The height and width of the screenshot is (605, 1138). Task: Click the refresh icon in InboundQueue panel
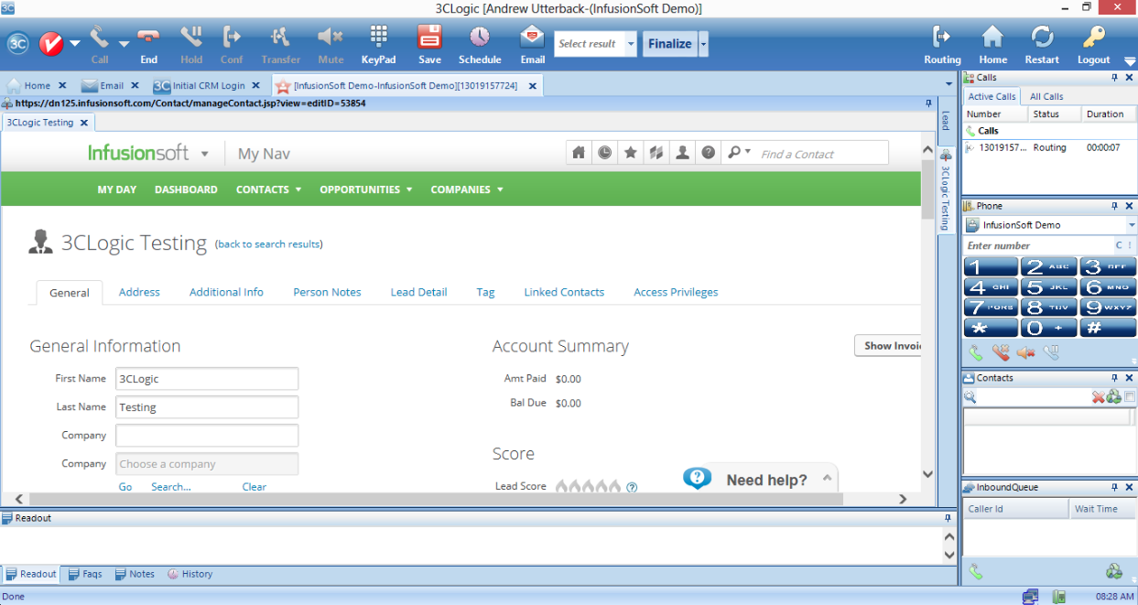pyautogui.click(x=1114, y=572)
